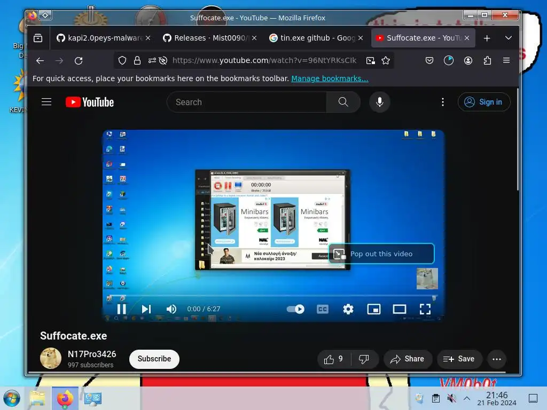
Task: Skip to the next video
Action: click(146, 309)
